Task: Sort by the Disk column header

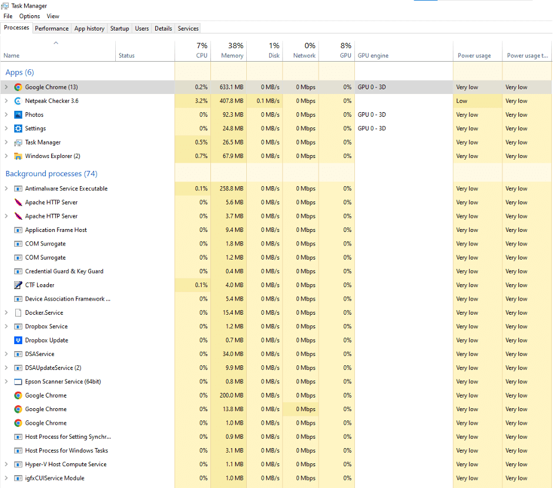Action: [265, 51]
